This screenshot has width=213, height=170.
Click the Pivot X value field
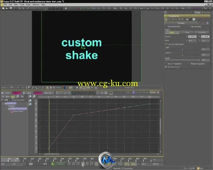192,41
